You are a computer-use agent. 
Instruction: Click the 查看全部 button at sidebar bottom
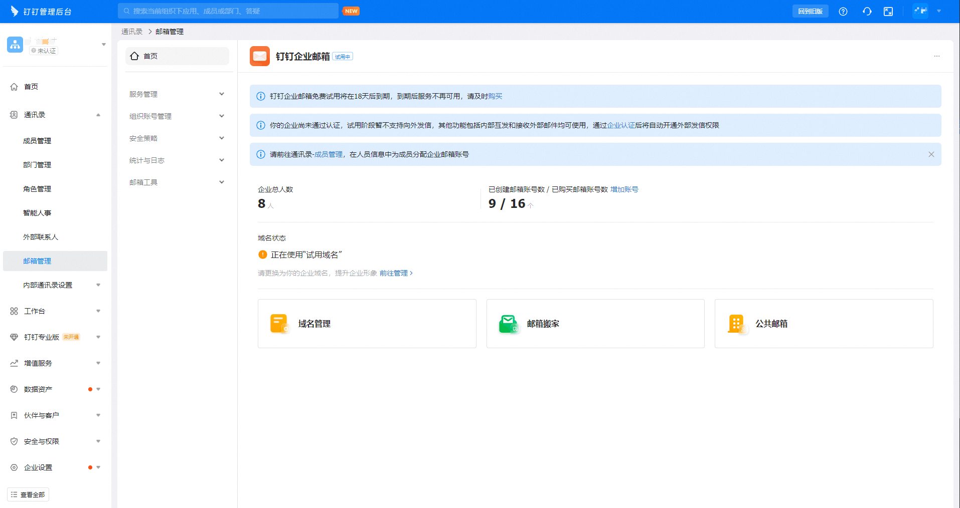point(28,494)
